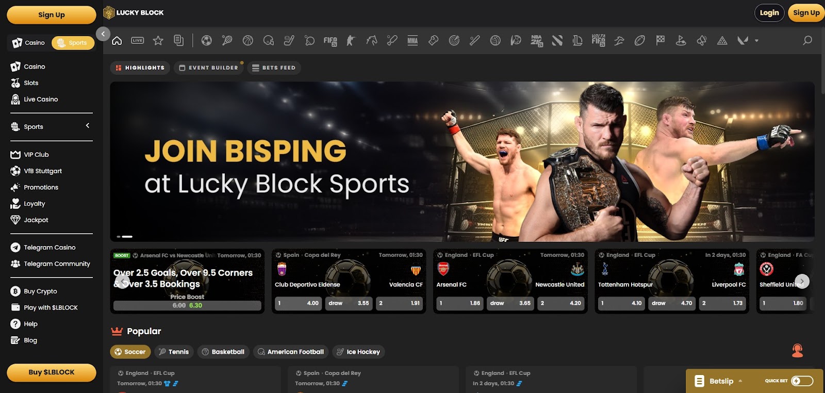Open Telegram Casino link

click(x=49, y=247)
